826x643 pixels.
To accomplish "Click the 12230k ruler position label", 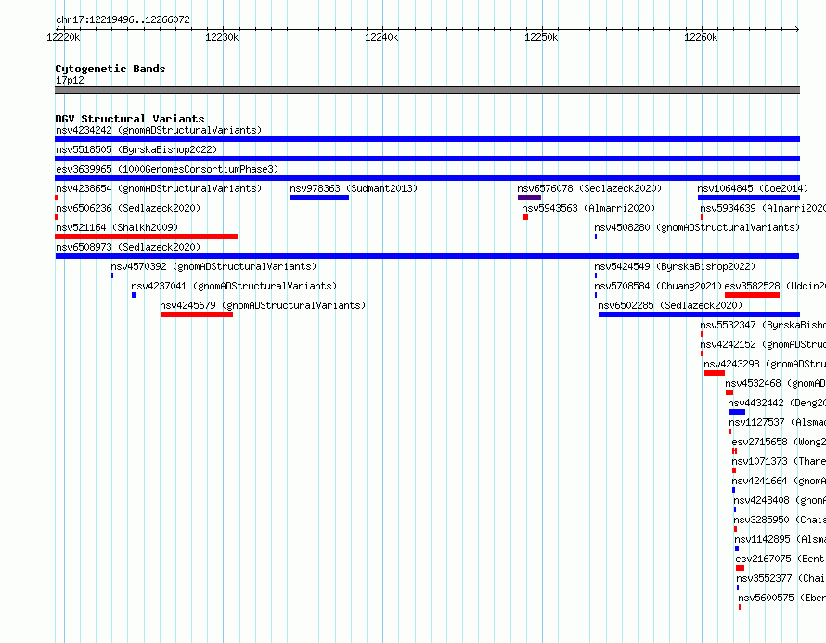I will 222,37.
